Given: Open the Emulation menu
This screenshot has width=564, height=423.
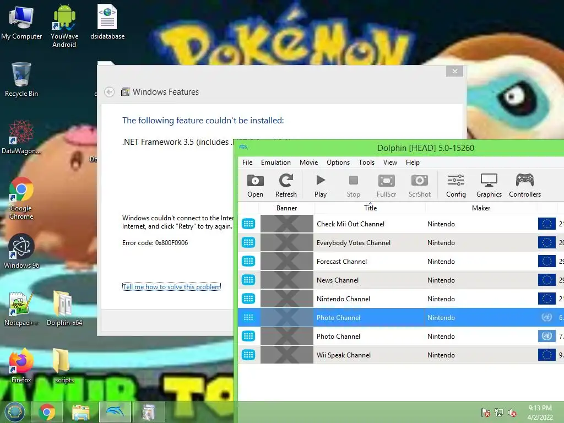Looking at the screenshot, I should click(x=276, y=162).
